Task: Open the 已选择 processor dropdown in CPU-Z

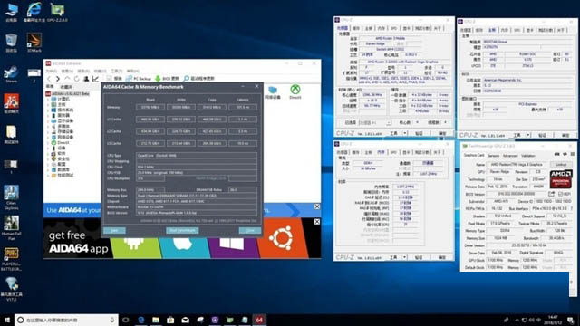Action: (375, 123)
